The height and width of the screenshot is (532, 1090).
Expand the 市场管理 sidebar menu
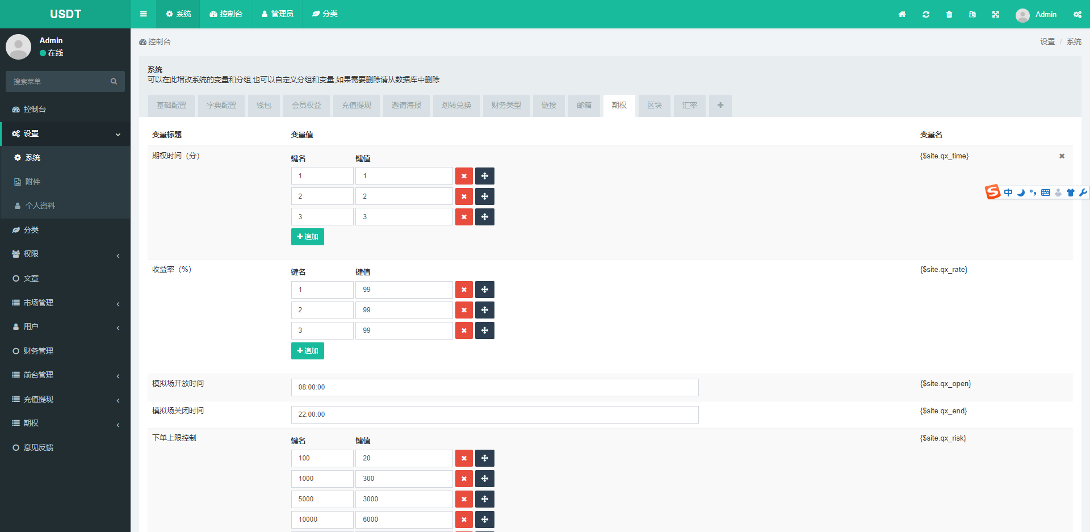(65, 303)
